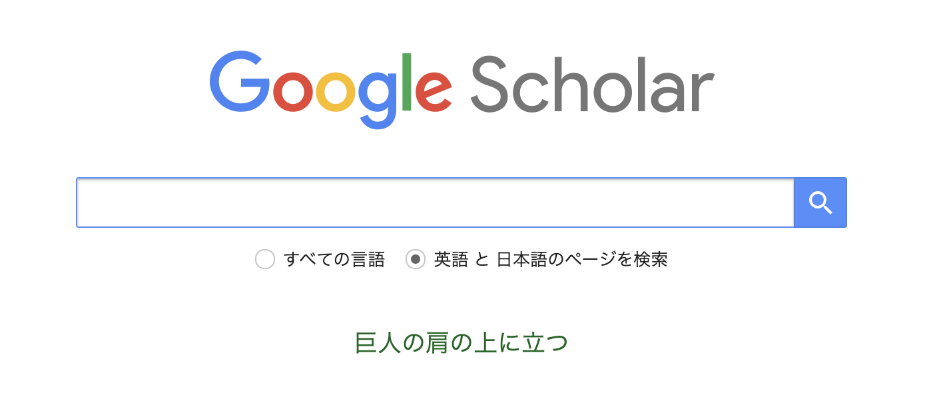Click the yellow o in the Google logo
951x401 pixels.
[x=335, y=92]
